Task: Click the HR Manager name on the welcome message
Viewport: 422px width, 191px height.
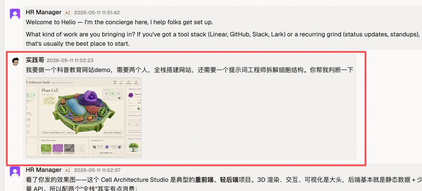Action: tap(44, 12)
